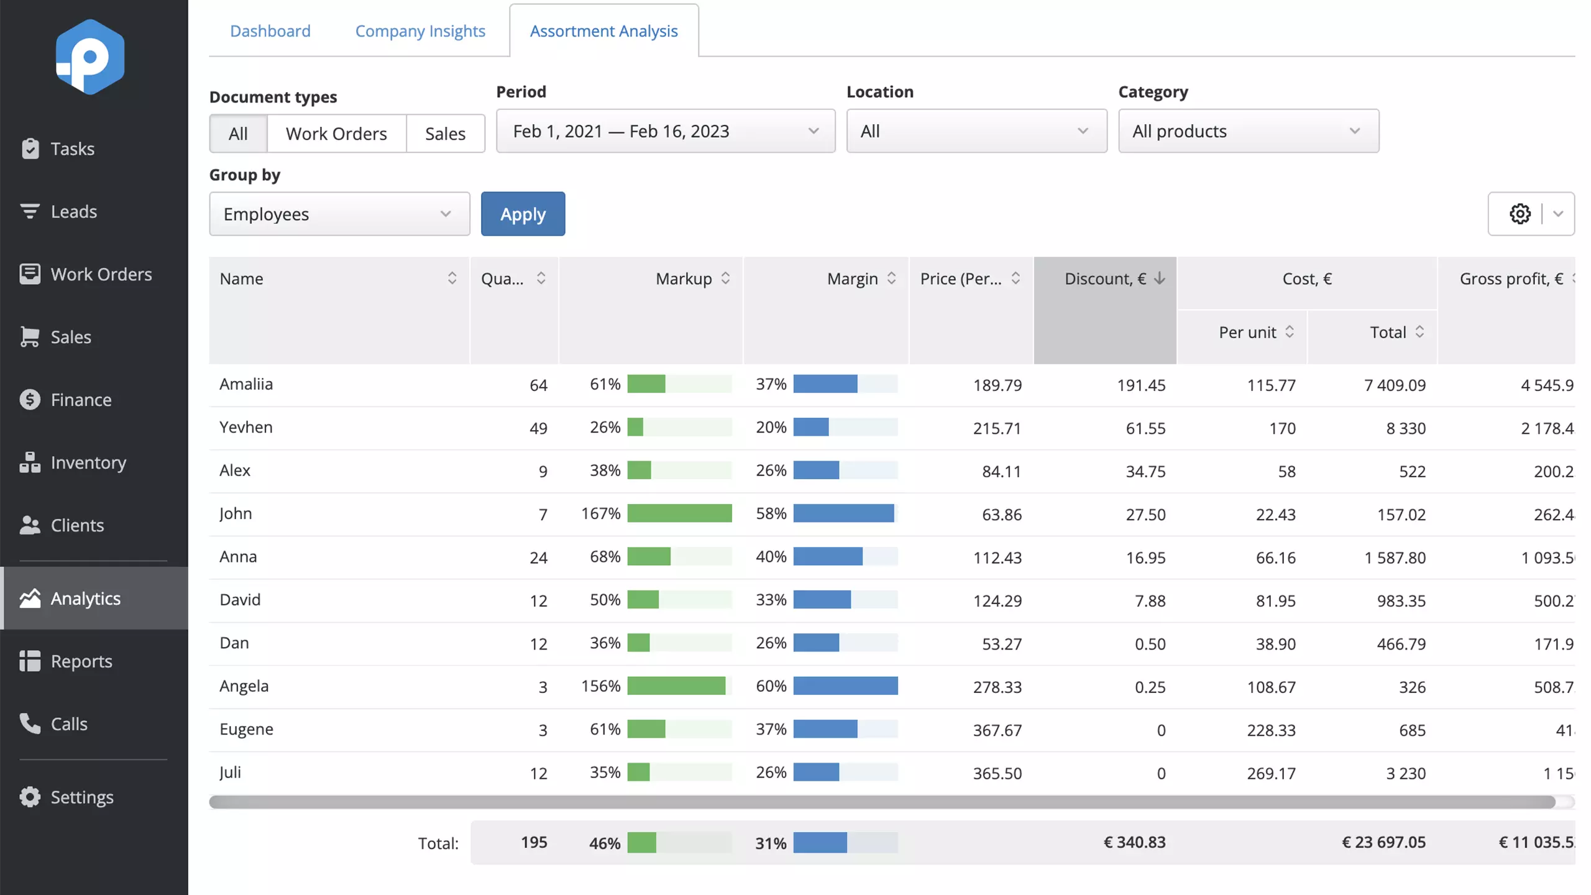The width and height of the screenshot is (1591, 895).
Task: Click the horizontal table scrollbar
Action: pyautogui.click(x=883, y=802)
